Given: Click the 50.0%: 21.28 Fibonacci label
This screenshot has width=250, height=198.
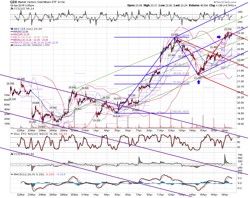Looking at the screenshot, I should click(x=181, y=73).
